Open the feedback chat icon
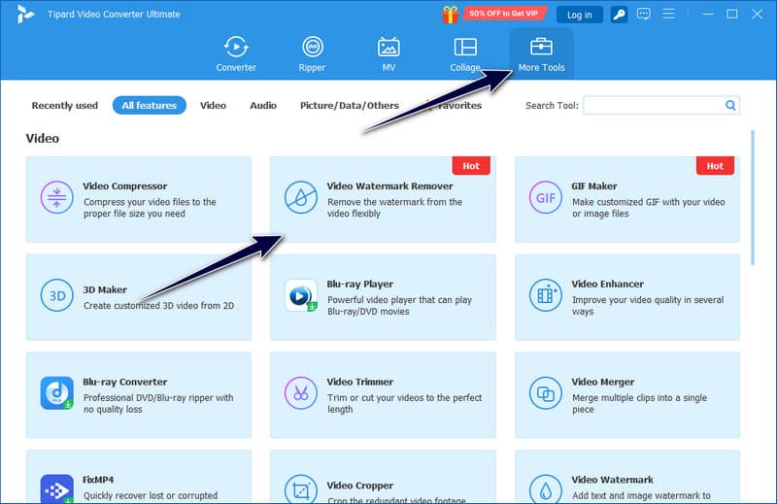Screen dimensions: 777x504 [x=644, y=14]
